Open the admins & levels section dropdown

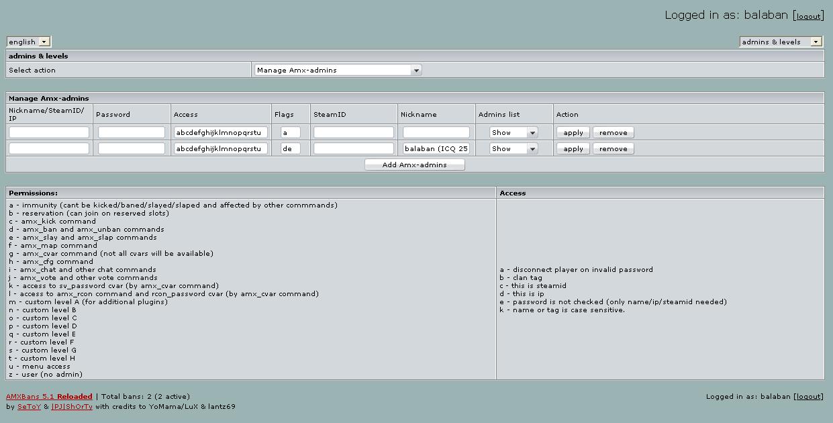[x=781, y=42]
